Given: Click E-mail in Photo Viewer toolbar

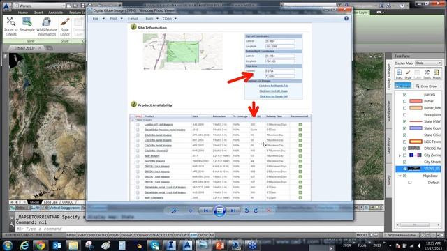Looking at the screenshot, I should point(133,19).
